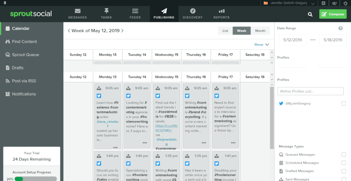Image resolution: width=351 pixels, height=181 pixels.
Task: Click the Twitter icon on Monday 9:05 am post
Action: click(x=99, y=96)
